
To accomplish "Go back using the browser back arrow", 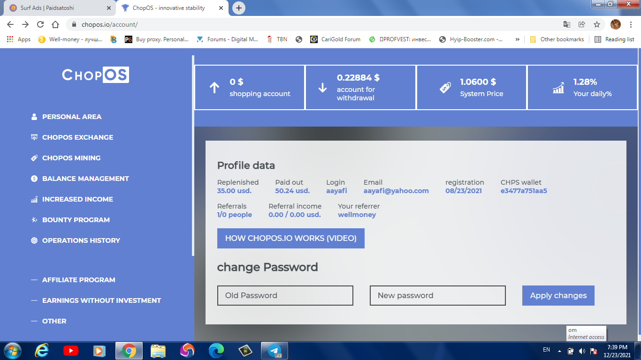I will (x=10, y=24).
